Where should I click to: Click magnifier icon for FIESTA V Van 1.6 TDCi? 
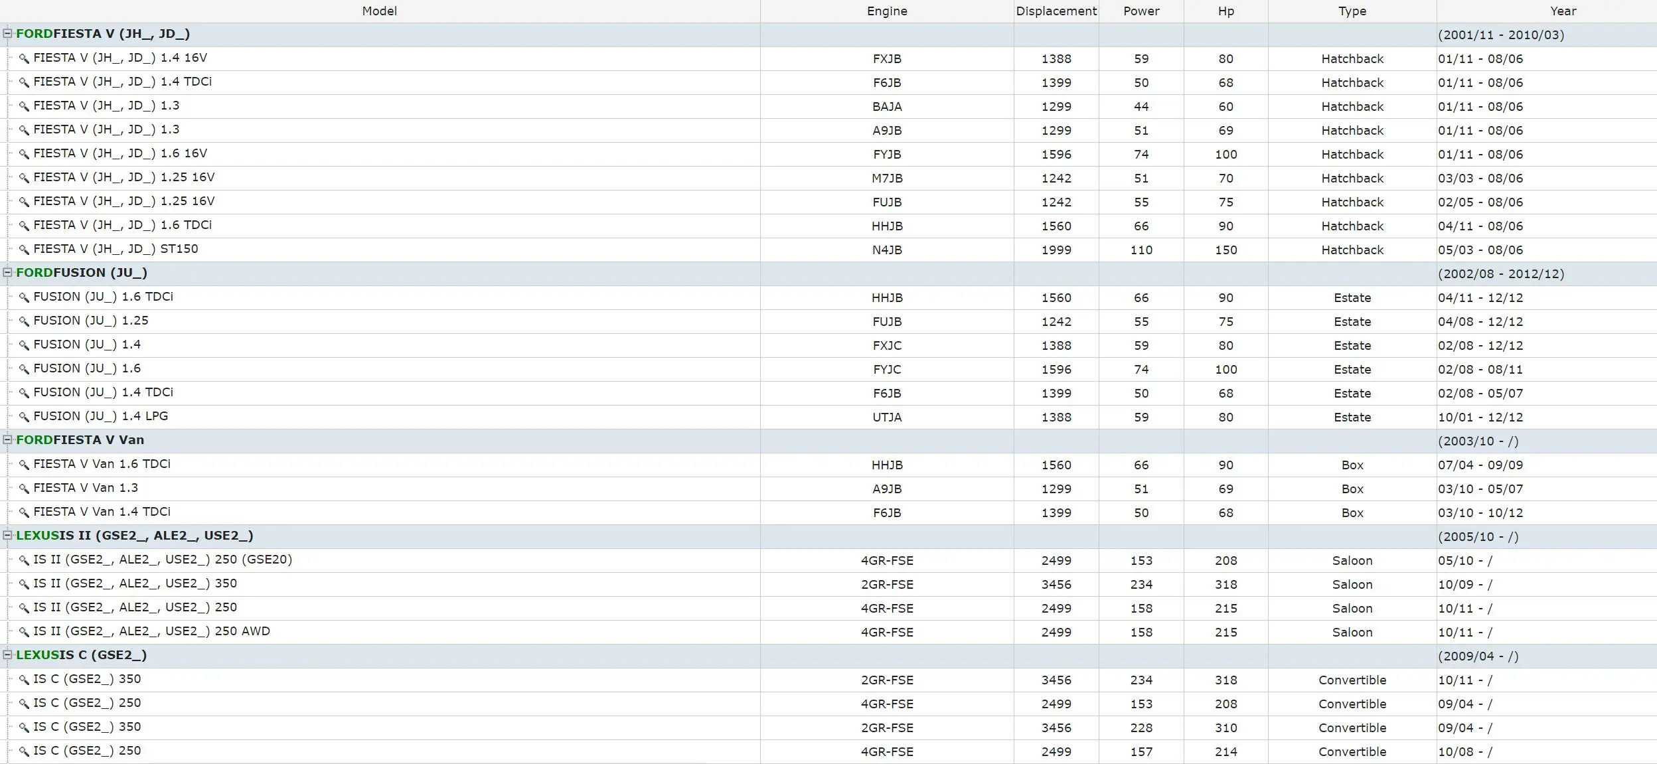24,465
